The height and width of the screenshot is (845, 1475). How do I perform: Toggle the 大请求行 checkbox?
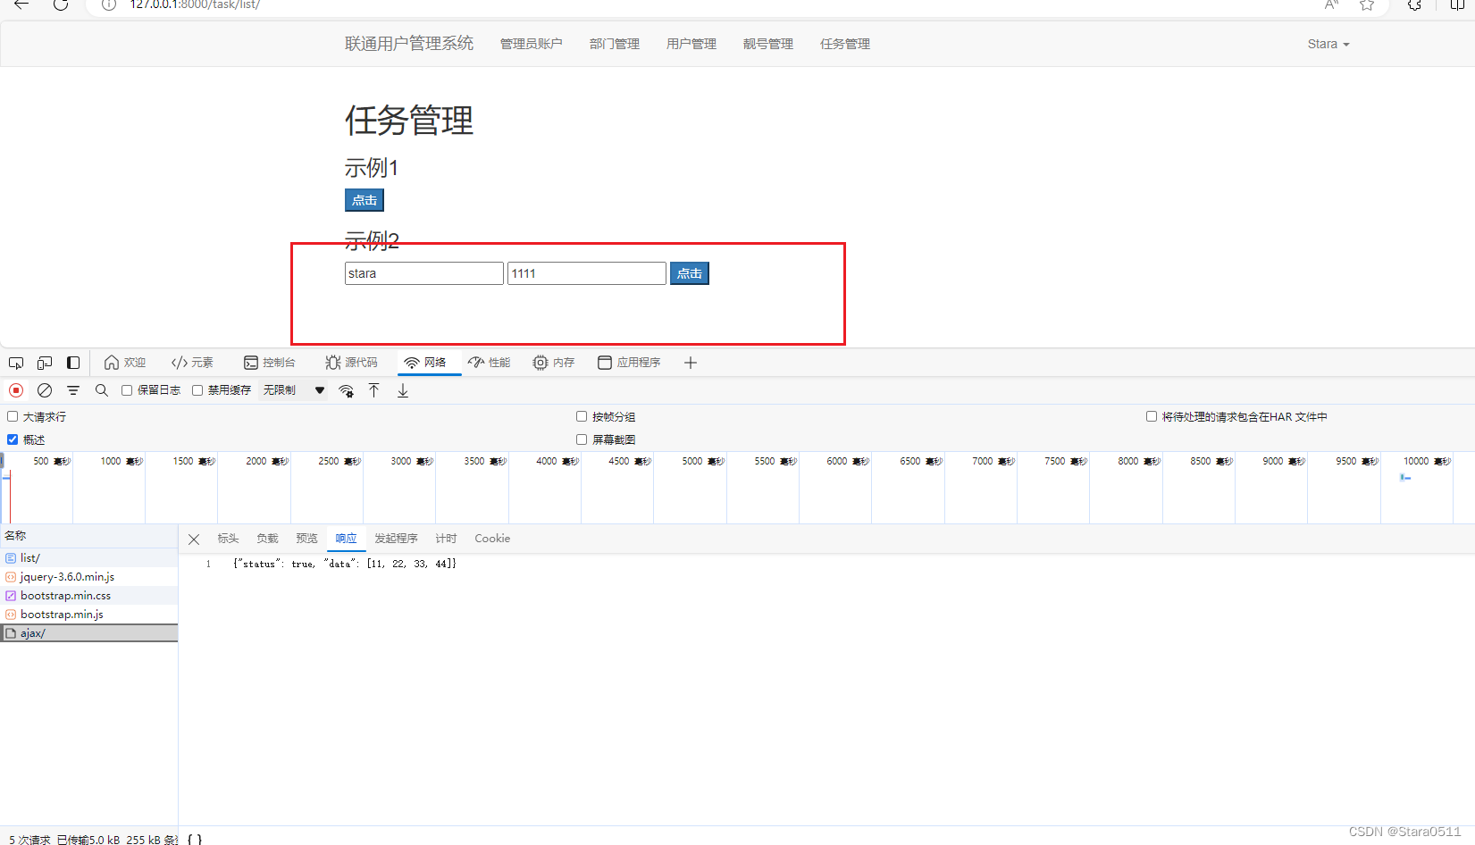(13, 416)
